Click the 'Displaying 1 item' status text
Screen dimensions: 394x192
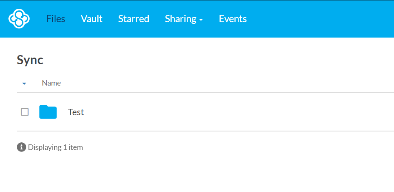coord(55,147)
